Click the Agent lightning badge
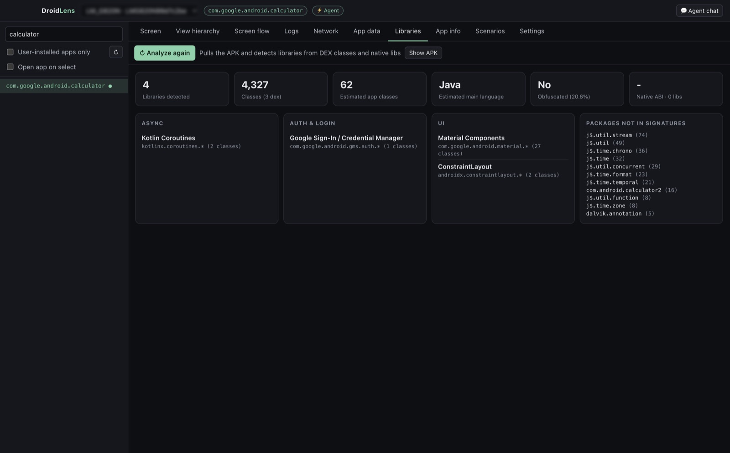Viewport: 730px width, 453px height. 328,10
